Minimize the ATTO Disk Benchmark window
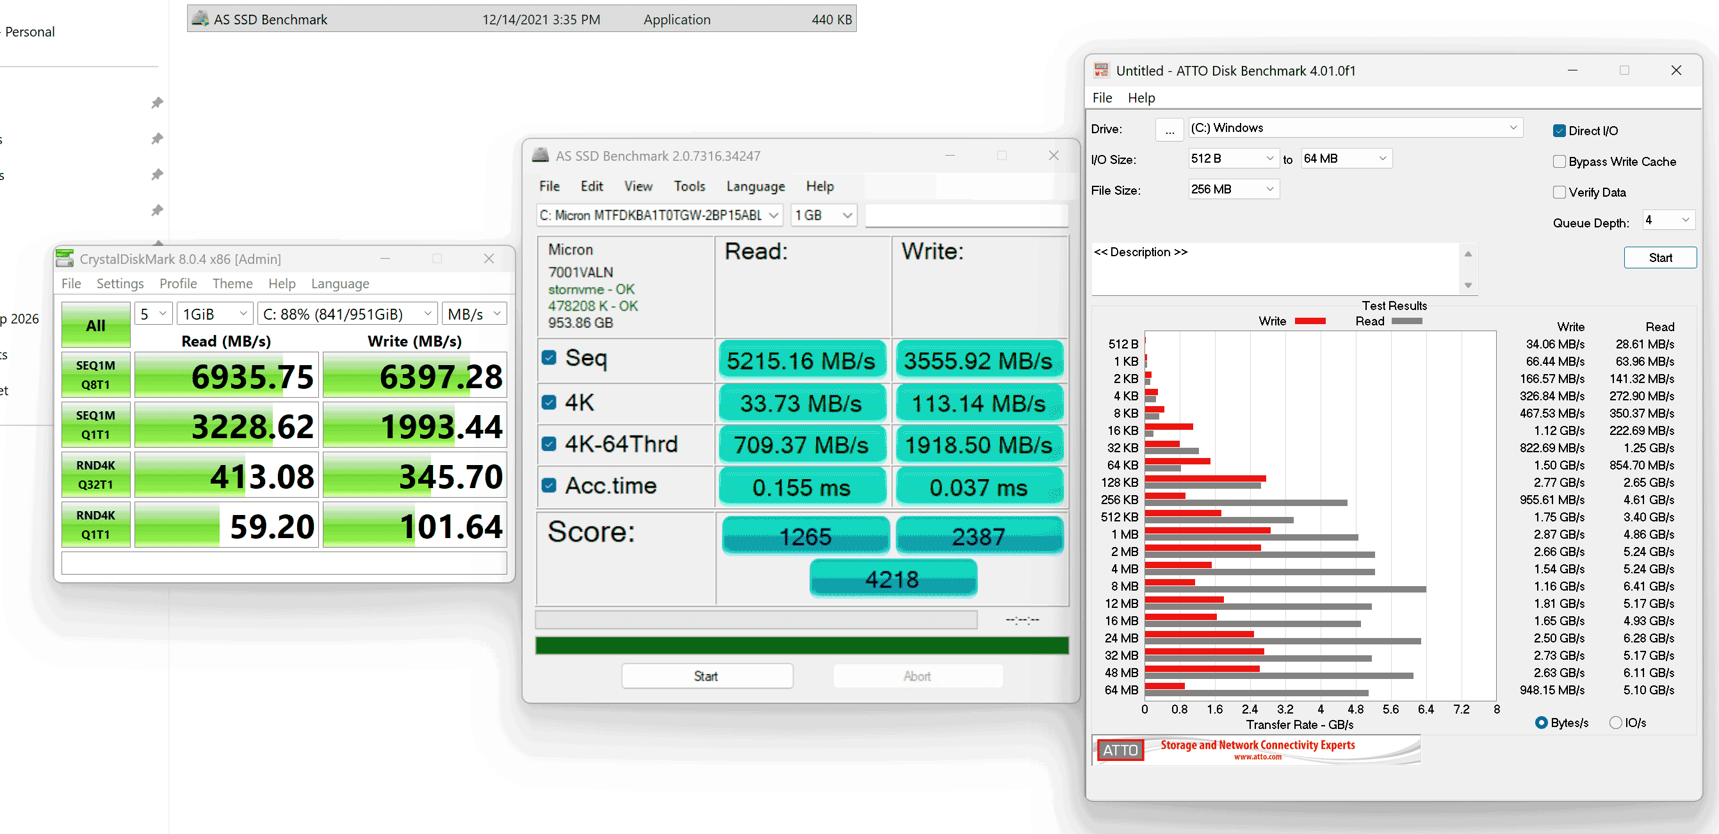1719x834 pixels. click(1572, 70)
